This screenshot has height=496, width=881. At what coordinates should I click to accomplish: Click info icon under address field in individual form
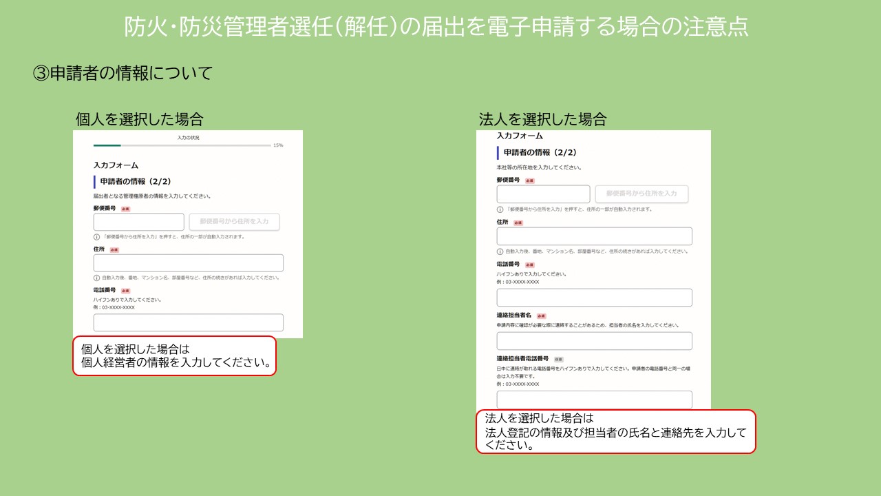96,278
